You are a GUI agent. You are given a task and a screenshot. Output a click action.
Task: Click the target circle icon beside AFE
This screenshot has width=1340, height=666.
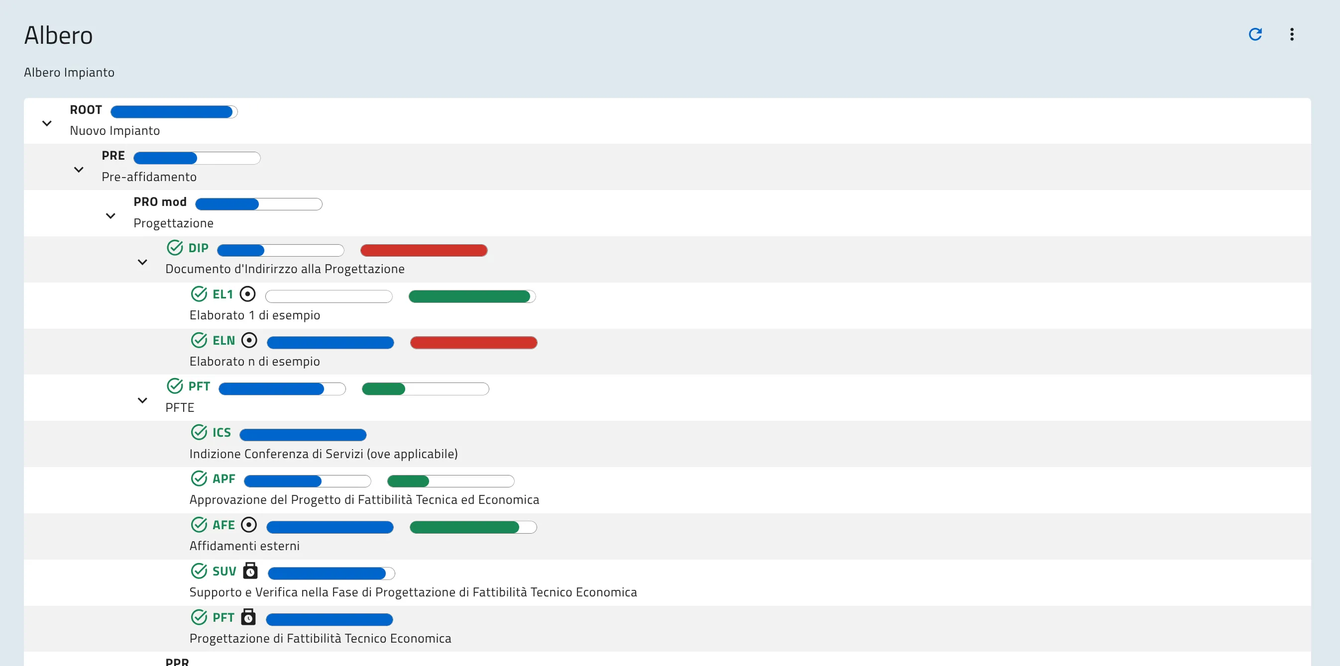click(249, 525)
